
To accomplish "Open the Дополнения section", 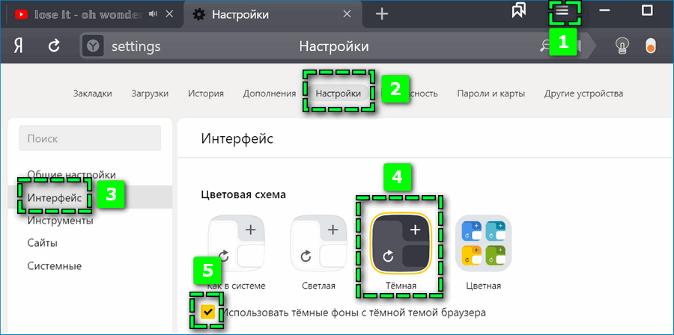I will 269,93.
